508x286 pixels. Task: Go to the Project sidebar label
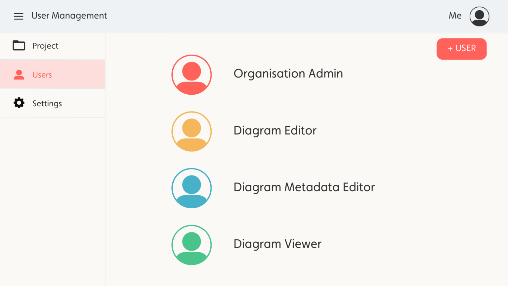pos(45,46)
